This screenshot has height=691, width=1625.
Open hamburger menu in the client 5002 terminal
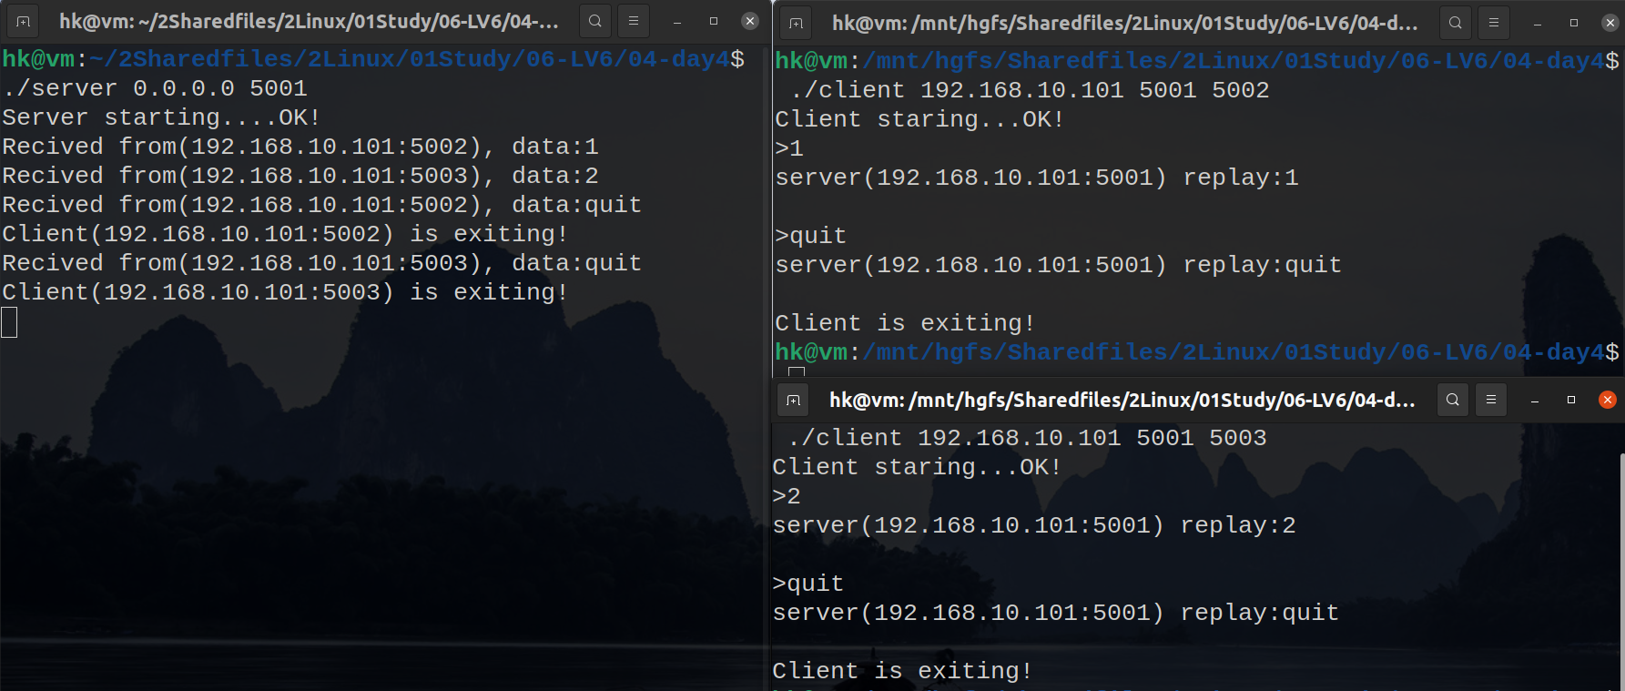pos(1494,23)
